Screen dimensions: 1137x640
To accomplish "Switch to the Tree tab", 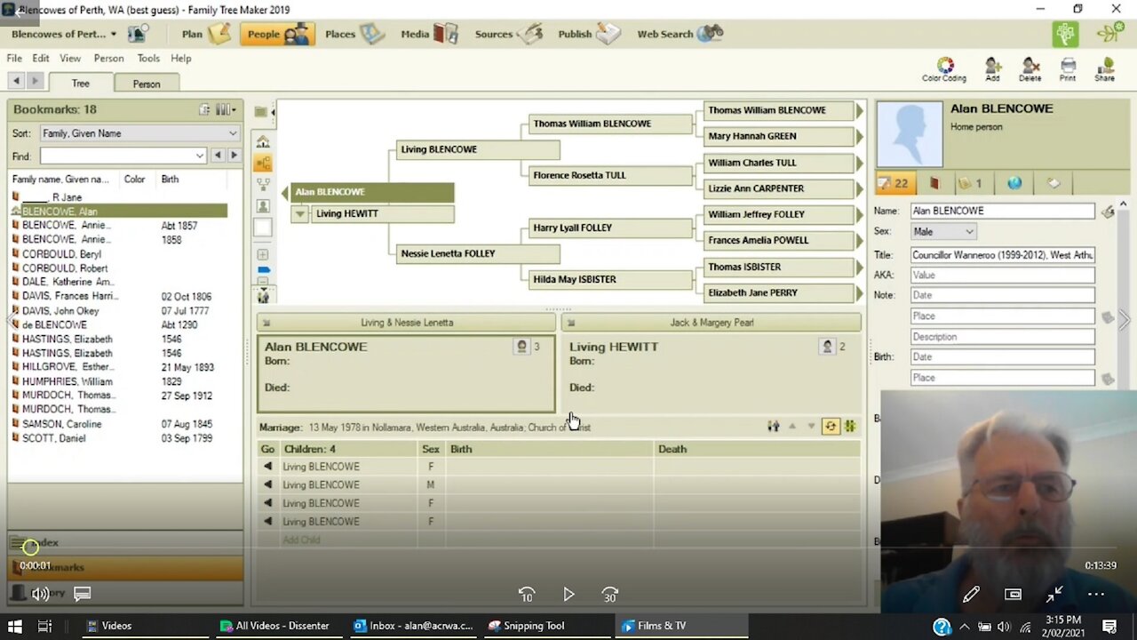I will [x=81, y=83].
